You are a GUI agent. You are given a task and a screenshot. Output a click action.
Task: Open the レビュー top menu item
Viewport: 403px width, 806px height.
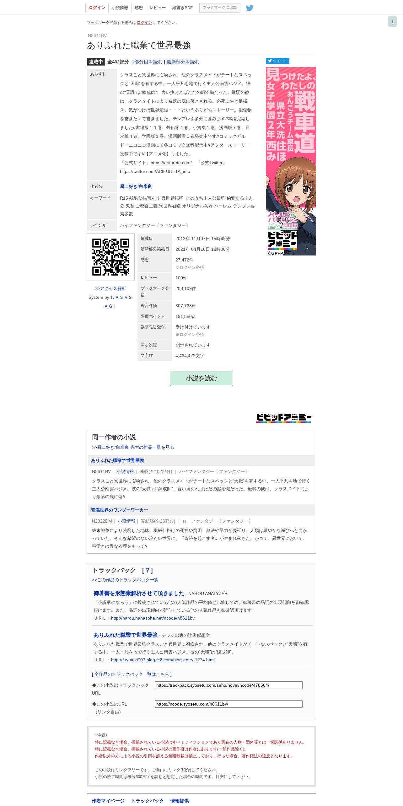coord(158,8)
